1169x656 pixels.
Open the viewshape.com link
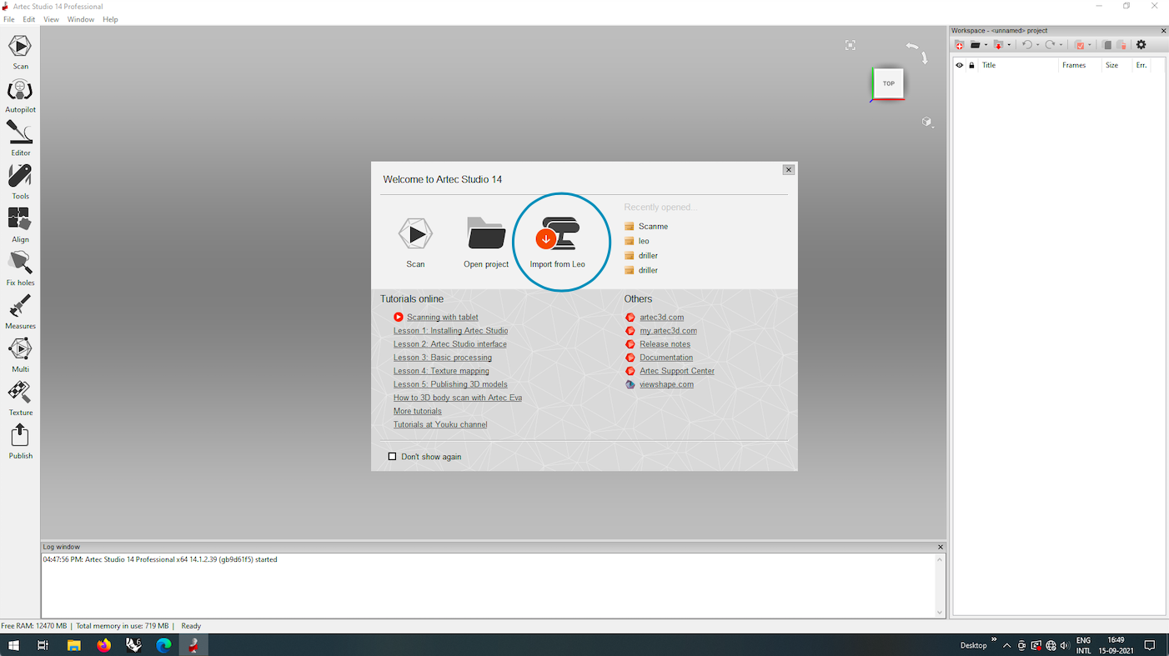tap(667, 384)
